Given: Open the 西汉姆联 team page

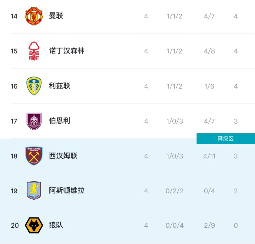Looking at the screenshot, I should click(x=63, y=156).
